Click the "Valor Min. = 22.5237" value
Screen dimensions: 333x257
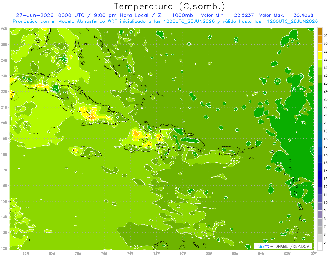[228, 15]
